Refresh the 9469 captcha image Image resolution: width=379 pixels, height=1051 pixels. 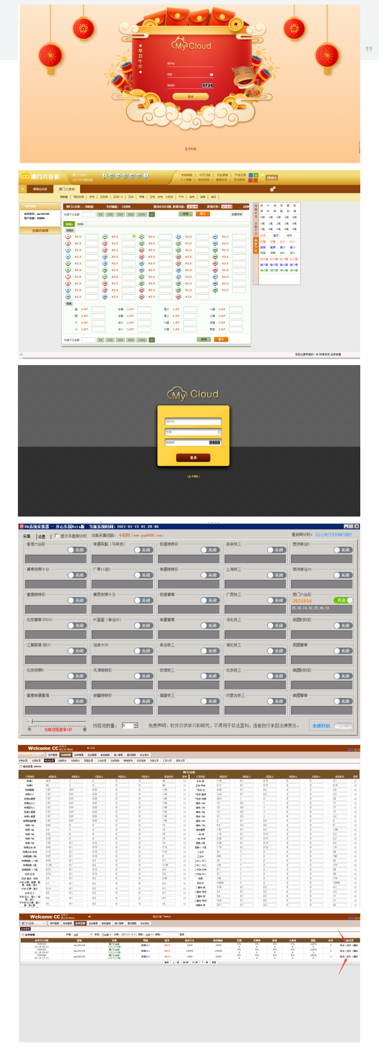pos(214,442)
